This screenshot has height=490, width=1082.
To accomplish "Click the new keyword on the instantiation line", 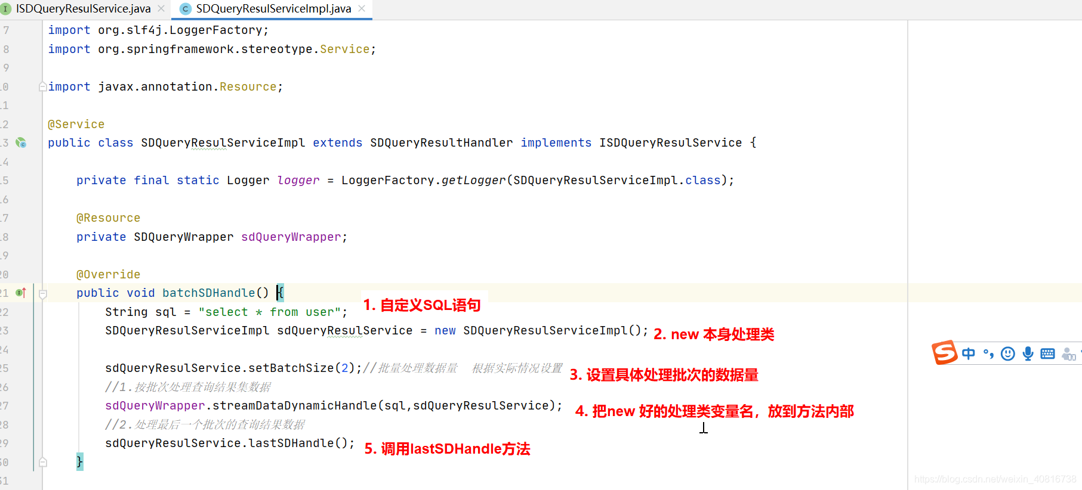I will pyautogui.click(x=445, y=330).
